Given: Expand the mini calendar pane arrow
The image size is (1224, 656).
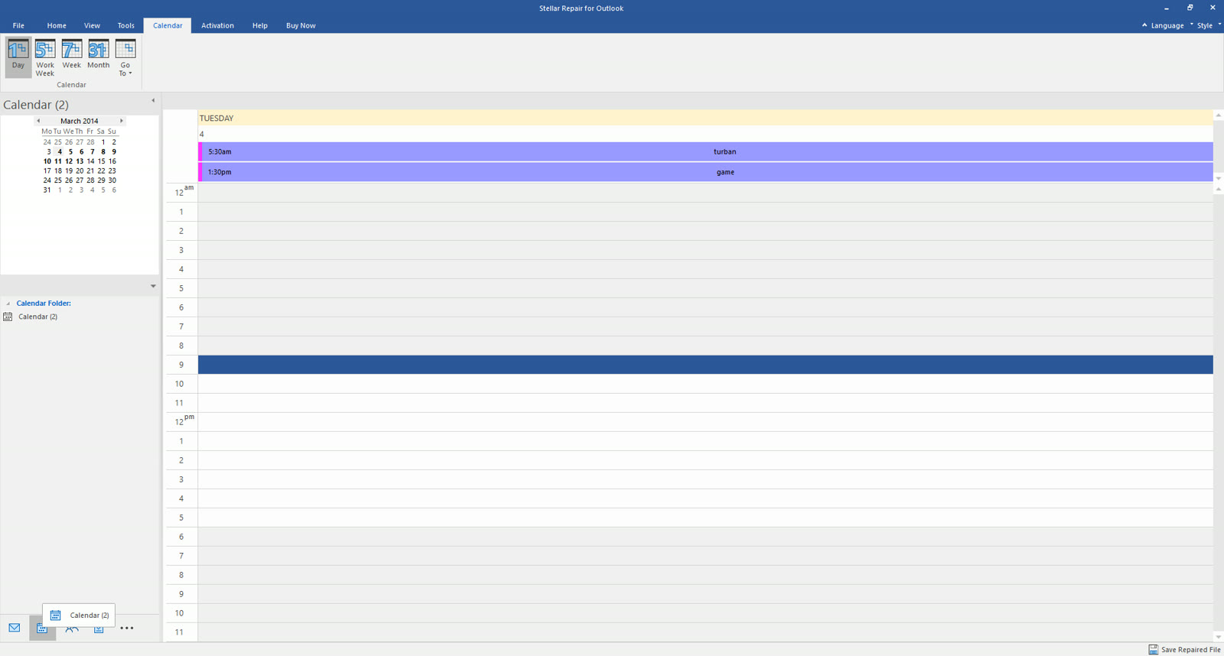Looking at the screenshot, I should click(153, 286).
